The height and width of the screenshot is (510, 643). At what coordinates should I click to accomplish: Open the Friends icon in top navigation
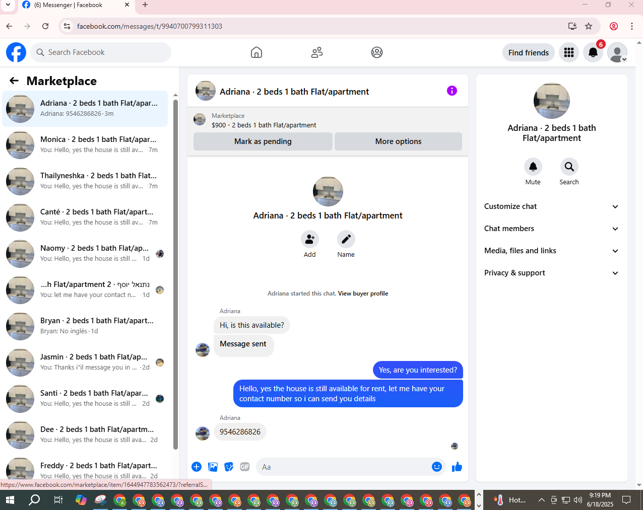tap(317, 52)
